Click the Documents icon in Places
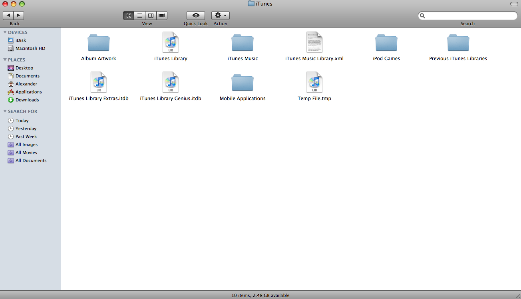Screen dimensions: 521x299 pos(11,76)
